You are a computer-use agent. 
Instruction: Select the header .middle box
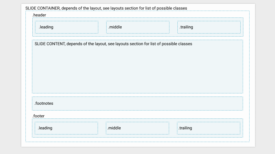(138, 27)
